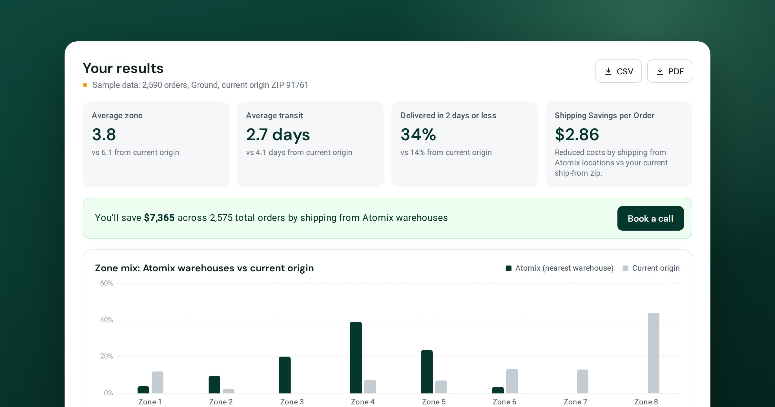The image size is (775, 407).
Task: Click the Delivered in 2 days or less label
Action: [x=448, y=115]
